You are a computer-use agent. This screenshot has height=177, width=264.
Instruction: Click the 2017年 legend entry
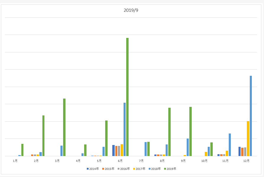tap(139, 169)
